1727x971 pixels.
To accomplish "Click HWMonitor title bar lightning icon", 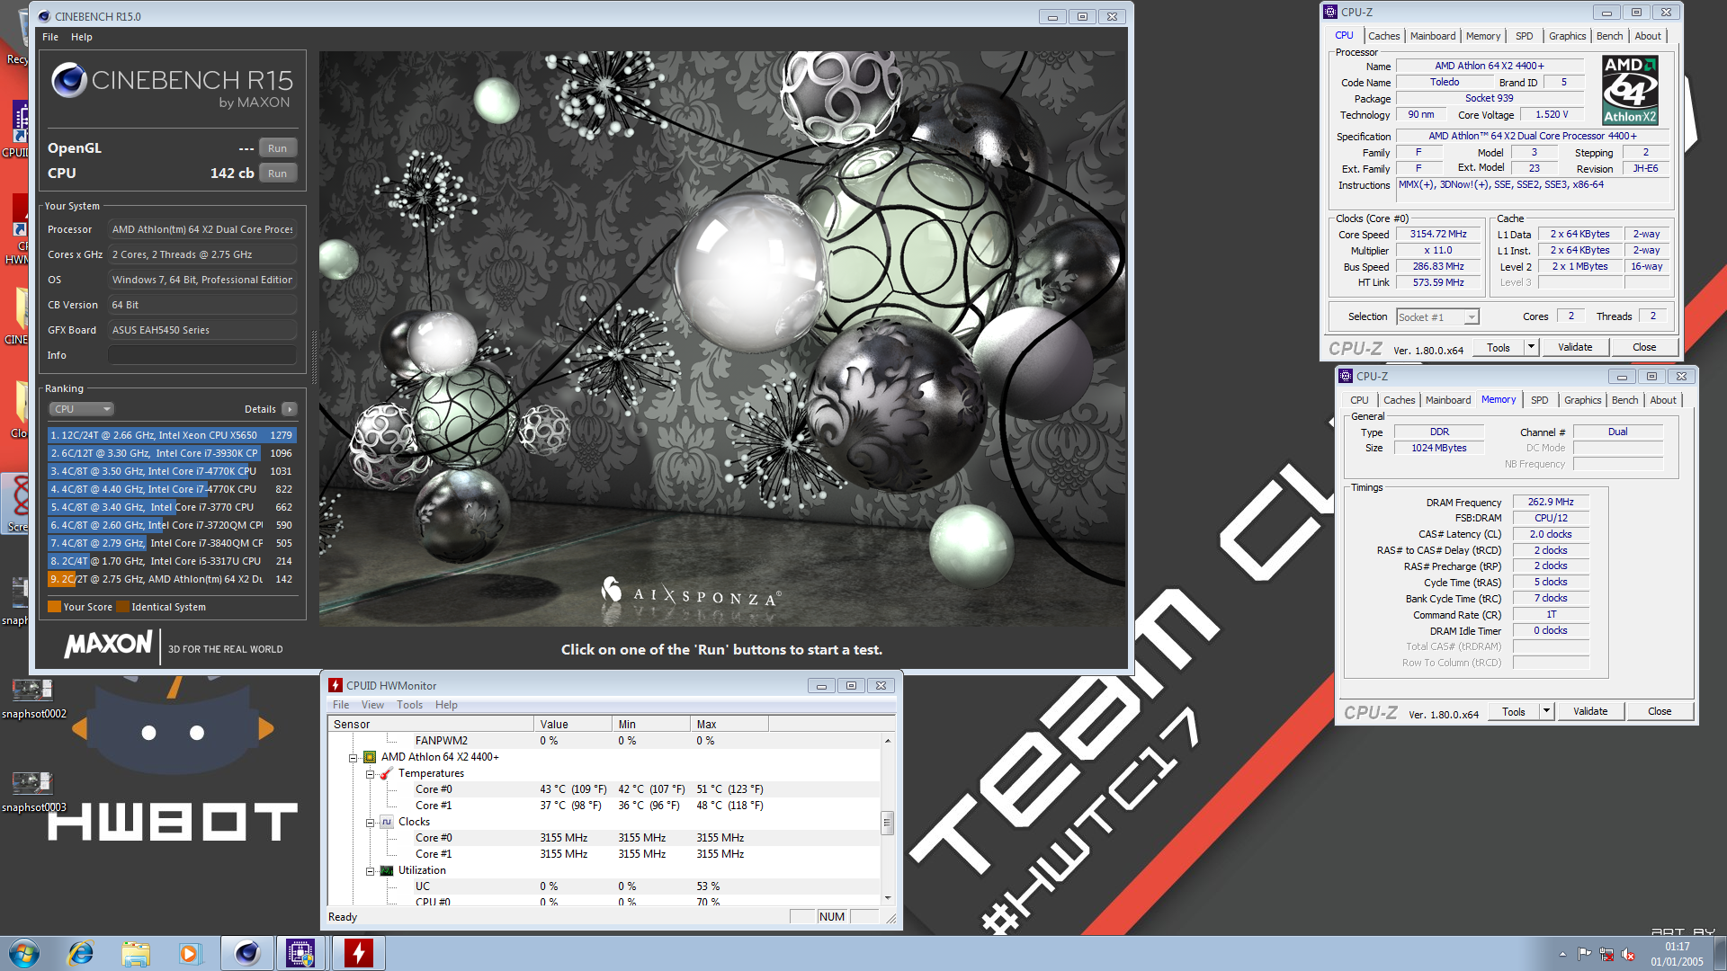I will point(336,685).
